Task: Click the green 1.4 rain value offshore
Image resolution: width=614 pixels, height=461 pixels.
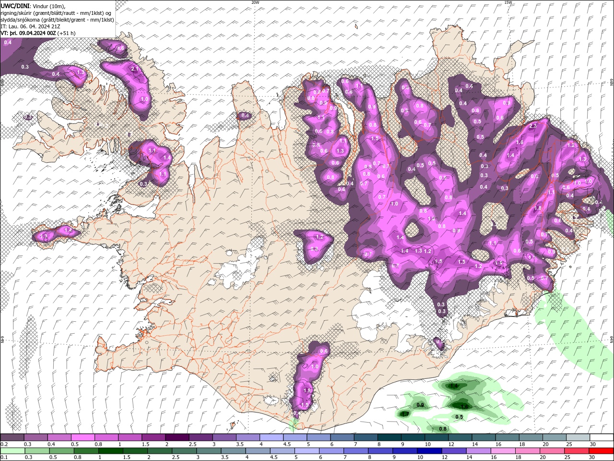Action: coord(454,386)
